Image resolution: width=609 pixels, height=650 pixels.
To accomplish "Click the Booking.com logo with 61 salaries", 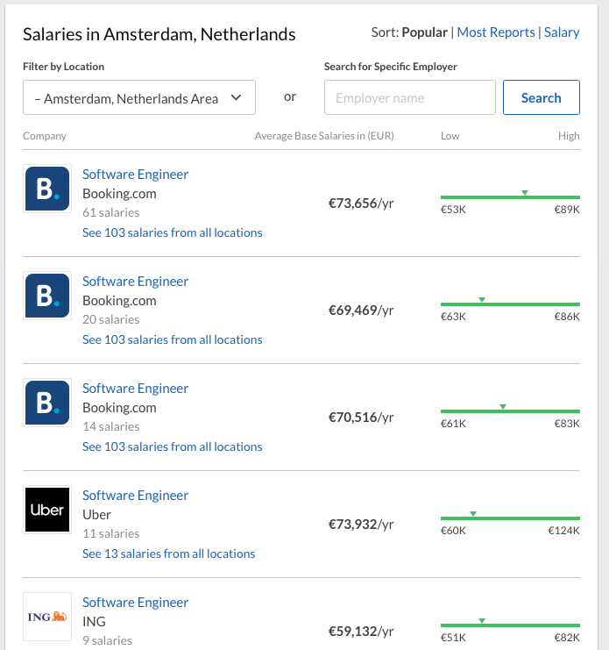I will point(47,189).
